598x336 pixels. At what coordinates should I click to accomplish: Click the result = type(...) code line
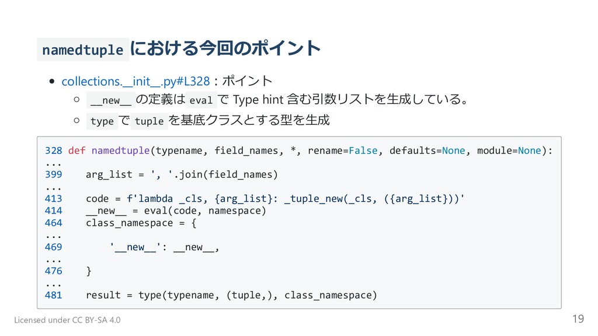231,295
